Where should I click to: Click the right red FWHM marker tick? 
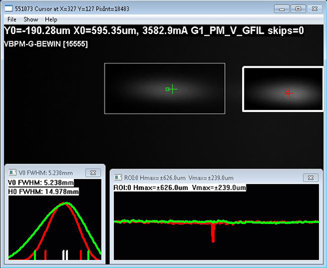81,255
